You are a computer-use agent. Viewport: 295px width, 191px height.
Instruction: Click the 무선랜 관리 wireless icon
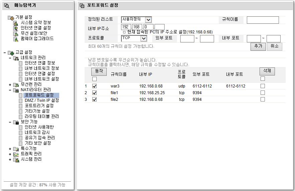tap(16, 85)
